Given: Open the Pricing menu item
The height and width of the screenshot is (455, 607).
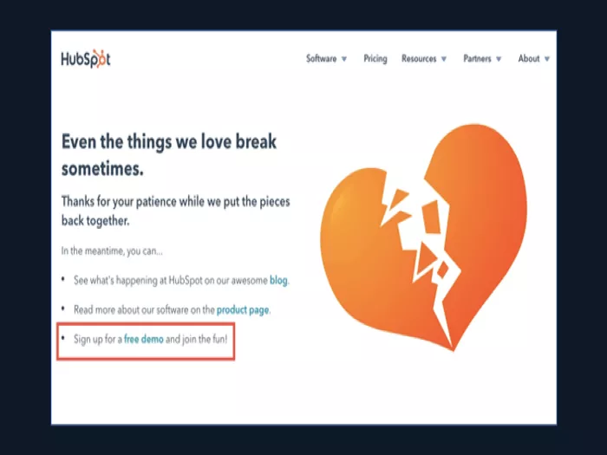Looking at the screenshot, I should pyautogui.click(x=375, y=59).
